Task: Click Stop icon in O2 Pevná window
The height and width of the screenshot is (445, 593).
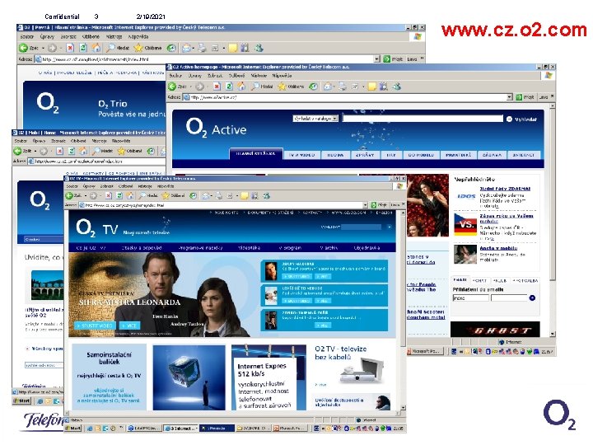Action: click(70, 48)
